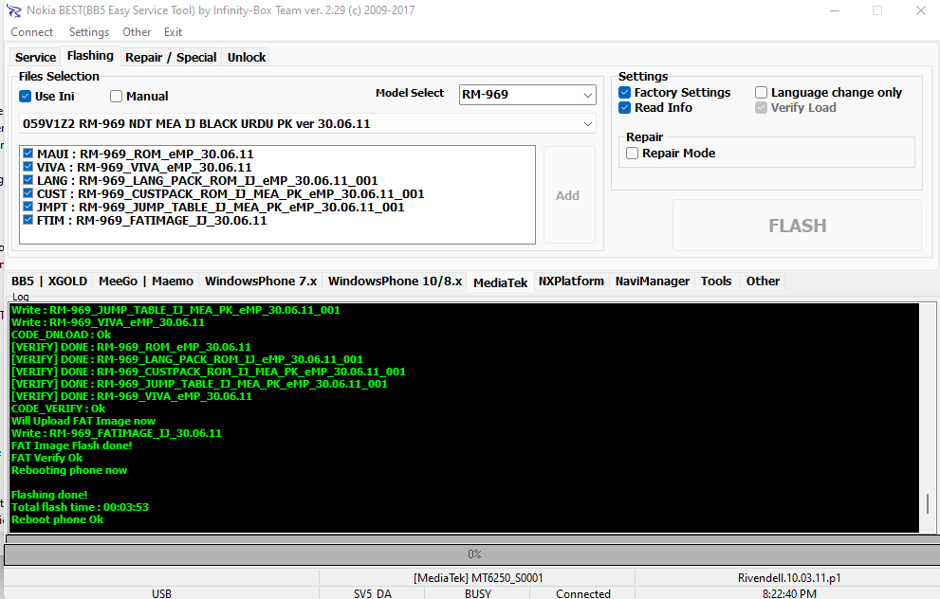Open the Tools tab
Viewport: 940px width, 599px height.
[716, 281]
